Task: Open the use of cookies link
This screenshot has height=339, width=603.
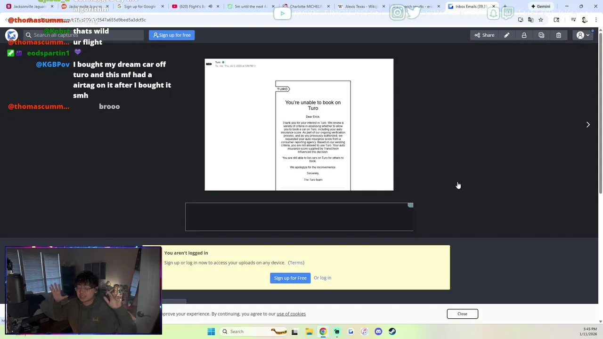Action: (291, 314)
